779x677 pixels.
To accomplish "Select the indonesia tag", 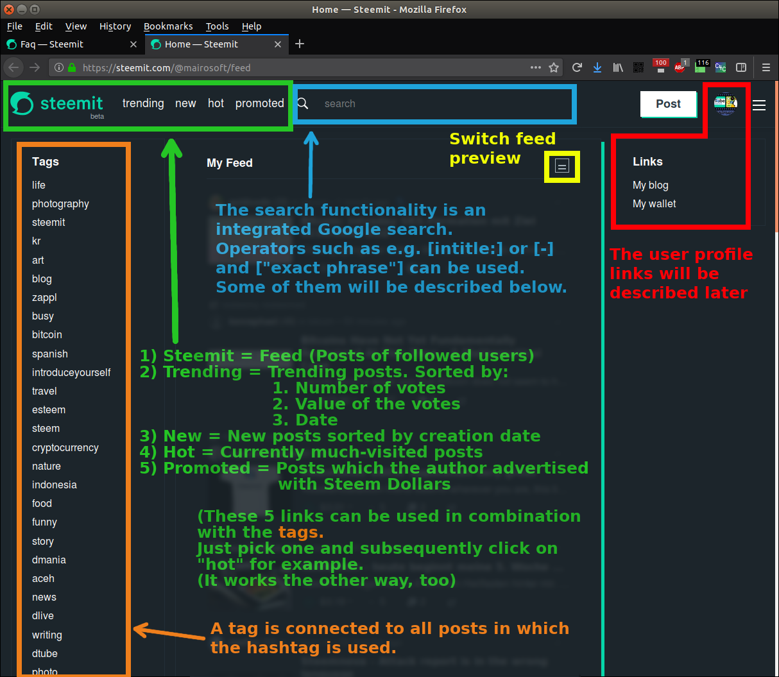I will tap(55, 484).
